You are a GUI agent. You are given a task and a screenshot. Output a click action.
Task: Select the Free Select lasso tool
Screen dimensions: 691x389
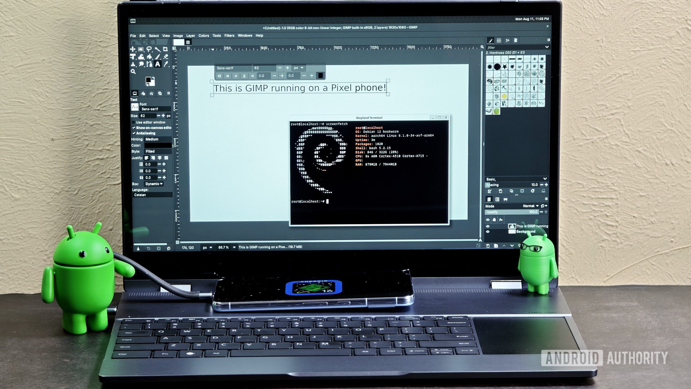[149, 49]
